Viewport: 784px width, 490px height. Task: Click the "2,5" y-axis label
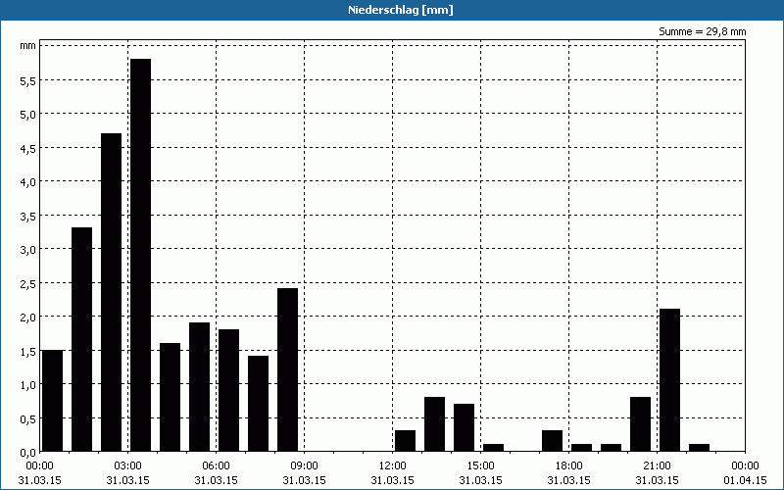[27, 283]
